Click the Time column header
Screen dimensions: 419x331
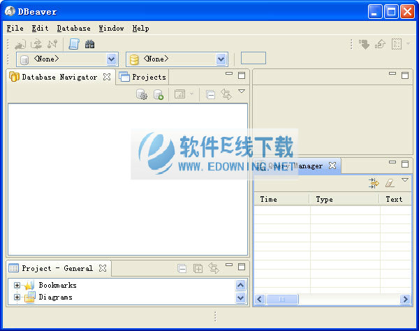[x=279, y=199]
